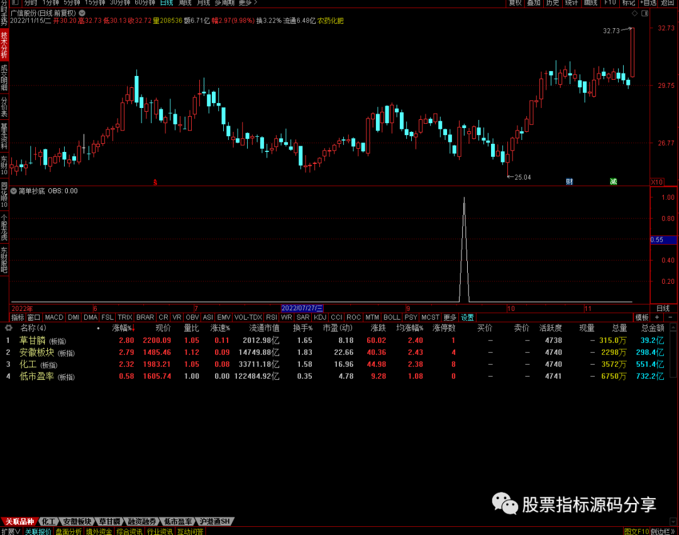Select the 周线 weekly period
679x535 pixels.
tap(185, 3)
